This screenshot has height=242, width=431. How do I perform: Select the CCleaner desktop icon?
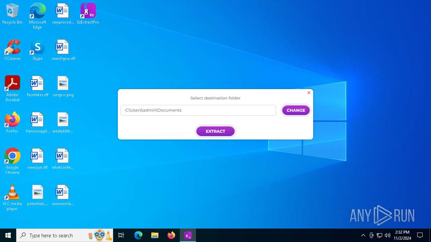coord(12,50)
